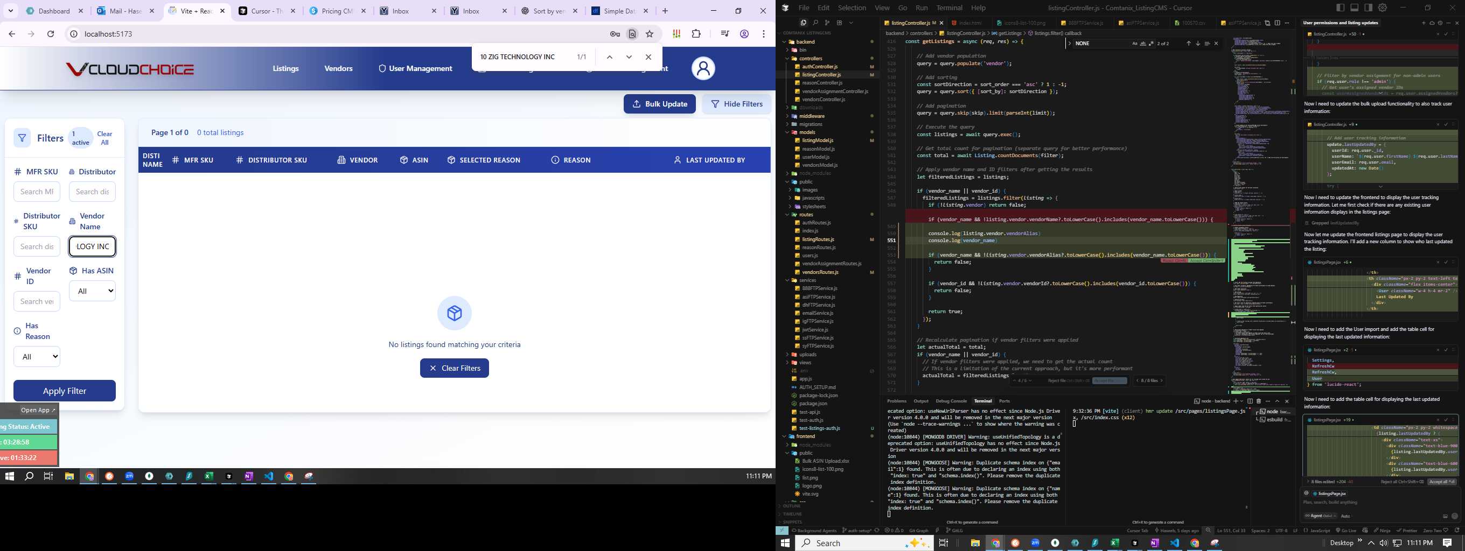Toggle Match Case in Cursor find widget
Screen dimensions: 1465x551
[x=1135, y=43]
